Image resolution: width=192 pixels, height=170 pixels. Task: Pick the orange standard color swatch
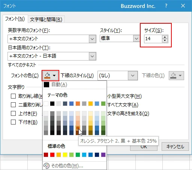point(58,155)
